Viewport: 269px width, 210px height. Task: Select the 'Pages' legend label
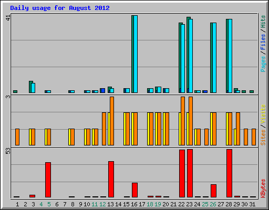263,64
